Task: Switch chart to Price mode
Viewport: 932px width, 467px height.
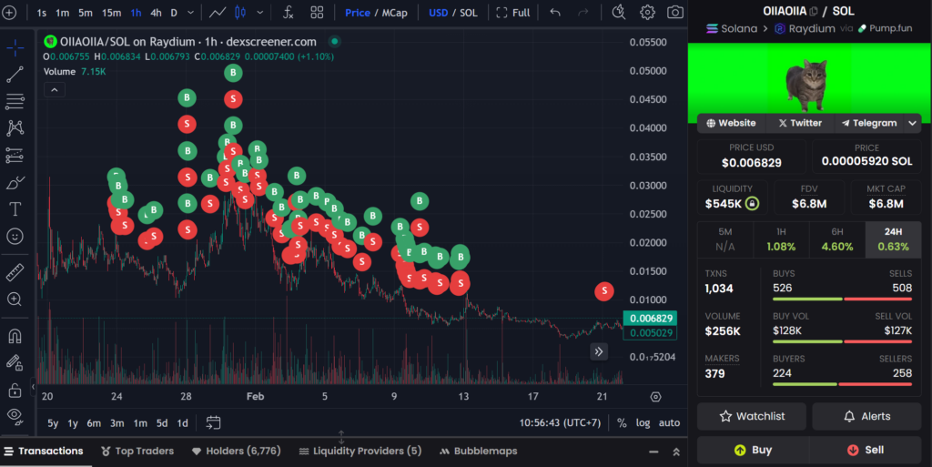Action: [x=357, y=13]
